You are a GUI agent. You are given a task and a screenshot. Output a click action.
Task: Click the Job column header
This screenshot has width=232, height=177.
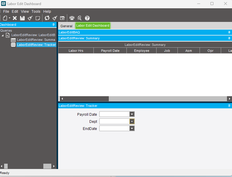(167, 51)
